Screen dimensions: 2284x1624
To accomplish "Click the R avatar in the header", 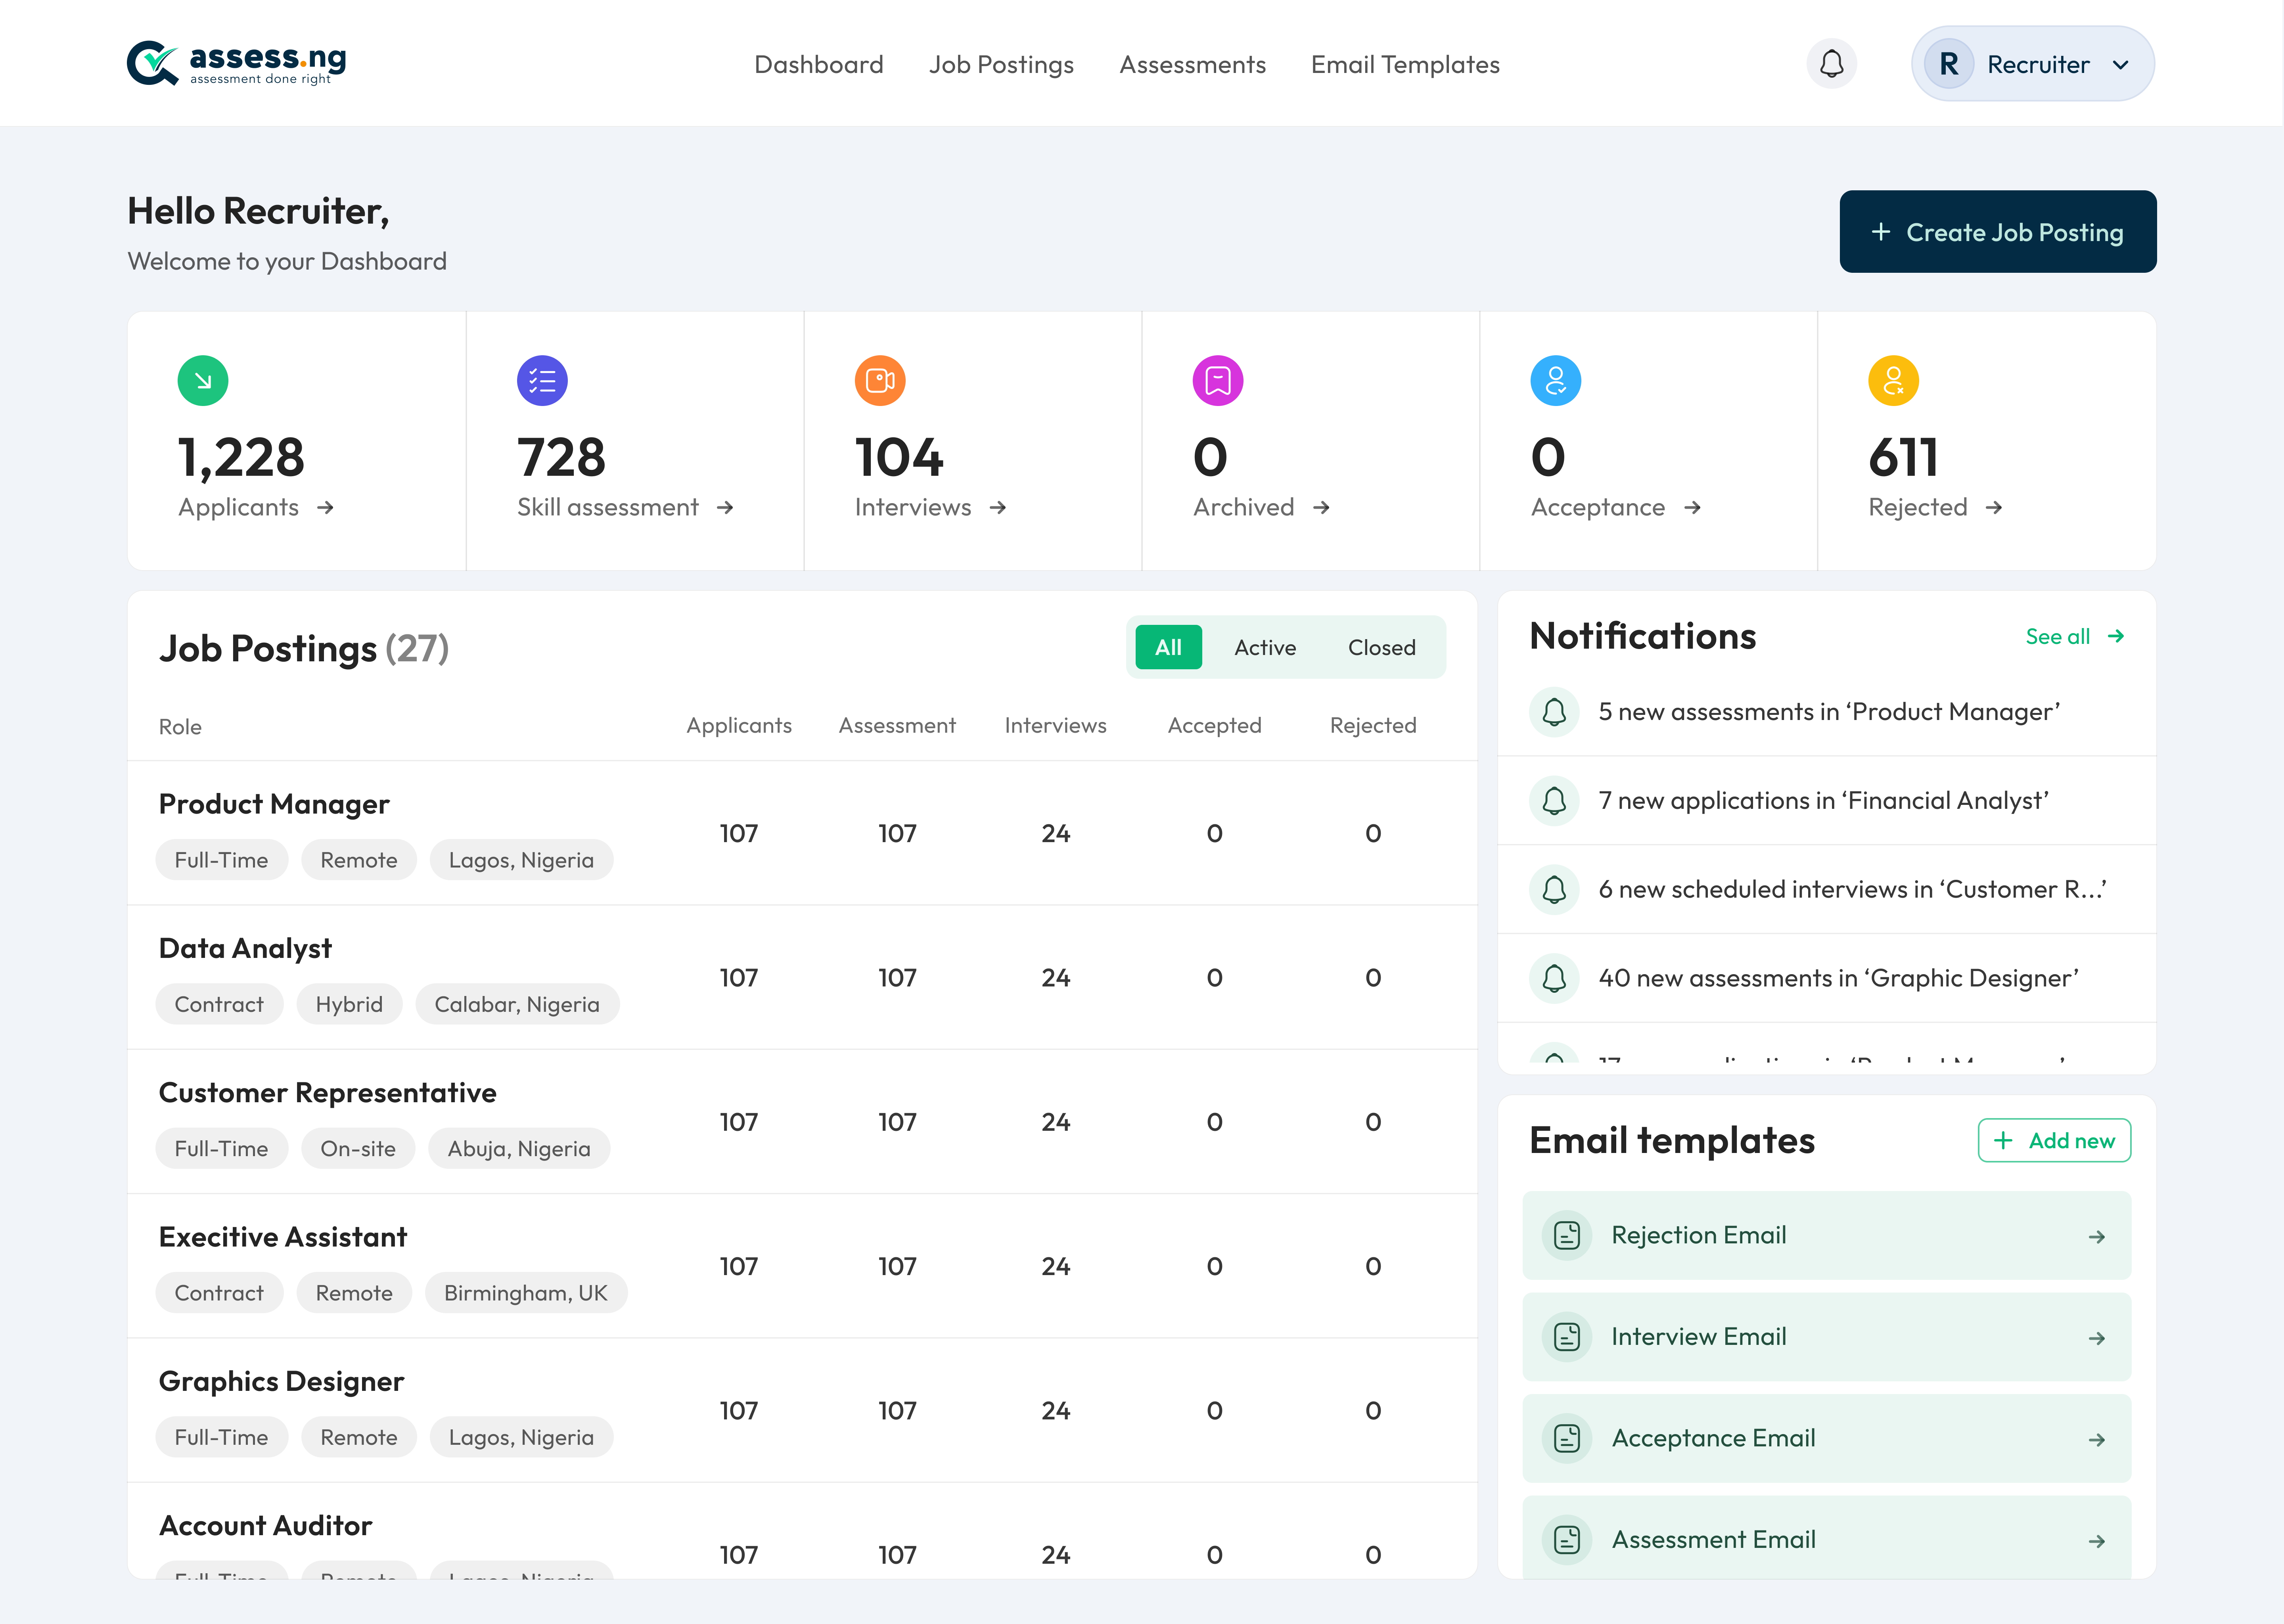I will (1948, 64).
